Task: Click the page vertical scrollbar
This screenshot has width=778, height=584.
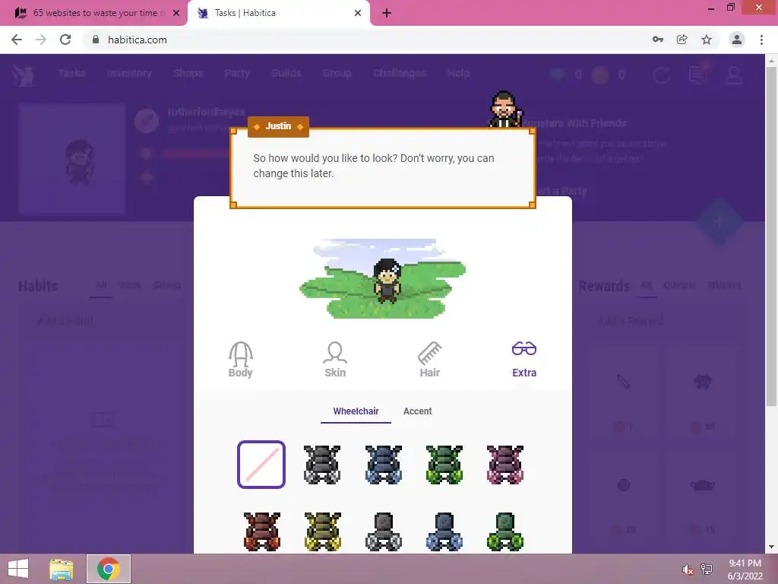Action: click(x=771, y=236)
